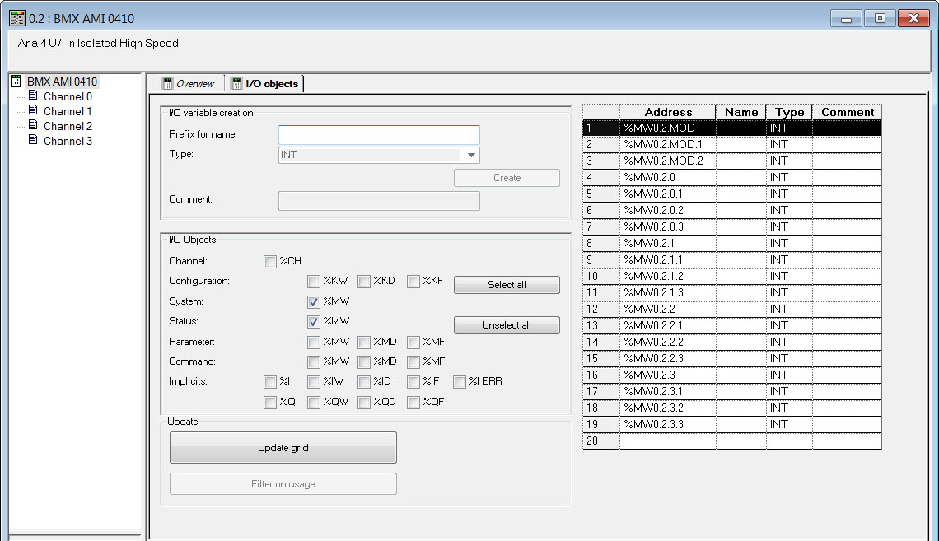Screen dimensions: 939x541
Task: Select Channel 2 in the tree
Action: (x=68, y=126)
